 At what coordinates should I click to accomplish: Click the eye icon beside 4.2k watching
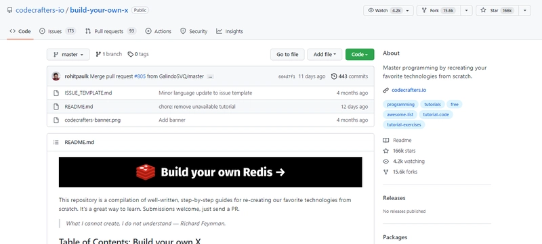click(386, 162)
